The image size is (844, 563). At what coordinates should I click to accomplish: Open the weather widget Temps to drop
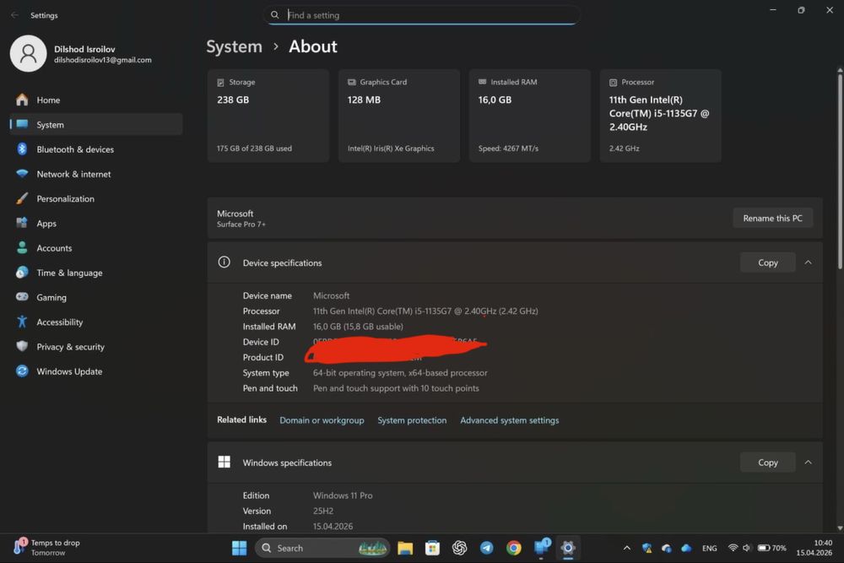pyautogui.click(x=46, y=548)
